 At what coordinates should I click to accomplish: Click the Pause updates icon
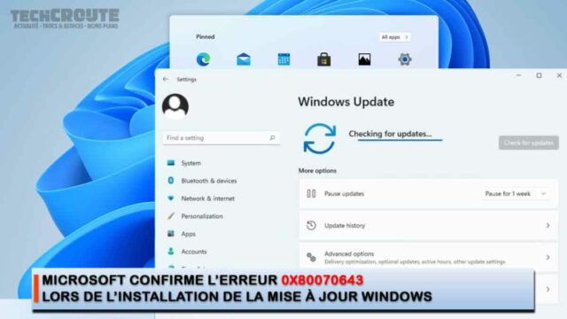311,194
